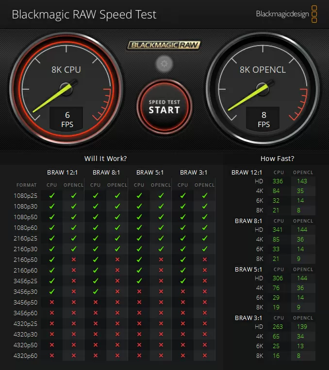329x370 pixels.
Task: Click the 6 FPS readout in the CPU gauge
Action: [x=67, y=119]
